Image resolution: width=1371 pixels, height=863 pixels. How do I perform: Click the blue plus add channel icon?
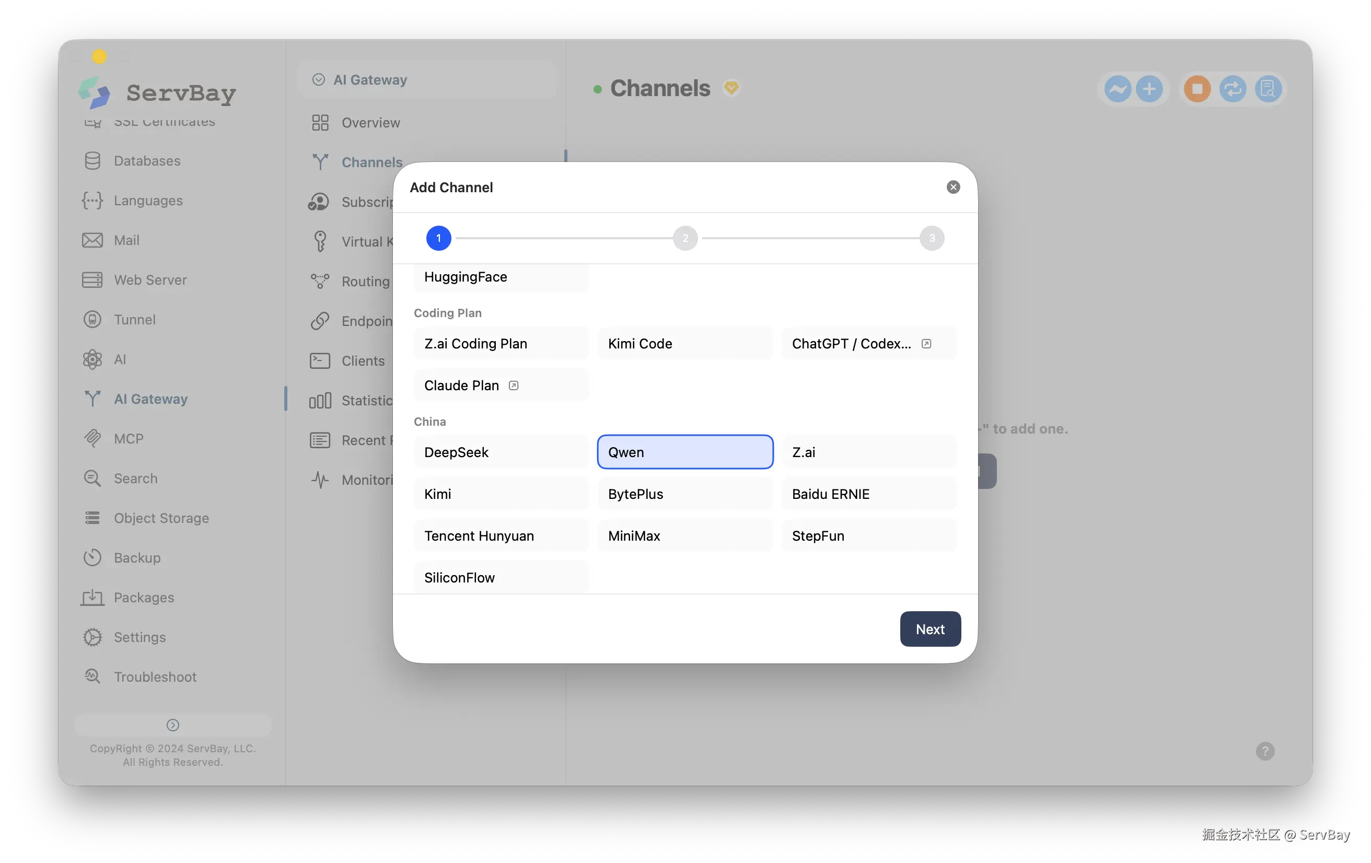tap(1149, 89)
